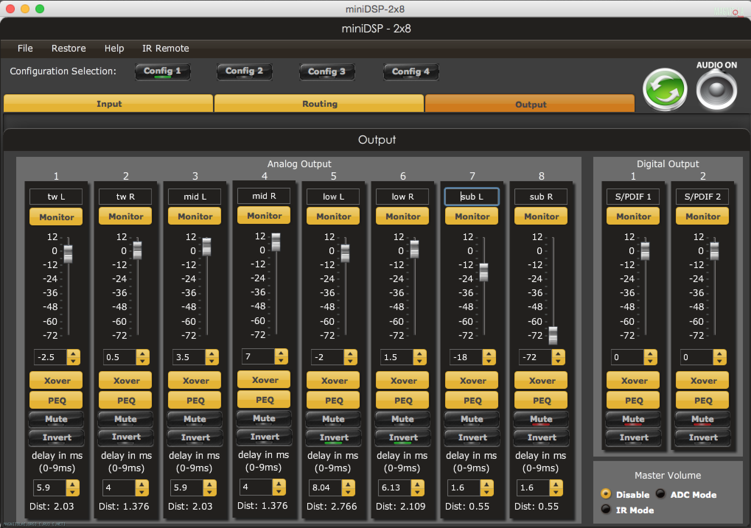Increase low L delay stepper up
Image resolution: width=751 pixels, height=528 pixels.
pos(348,484)
